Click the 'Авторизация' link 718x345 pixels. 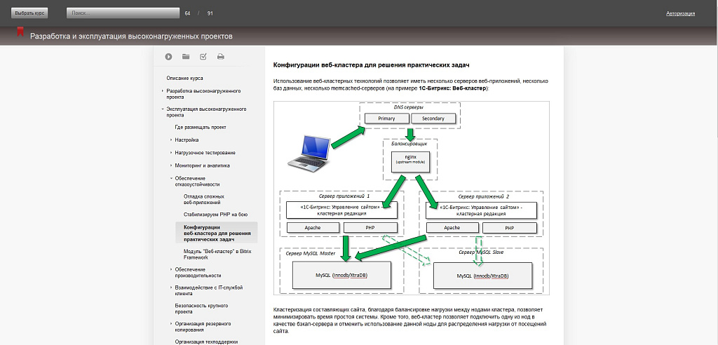tap(680, 13)
